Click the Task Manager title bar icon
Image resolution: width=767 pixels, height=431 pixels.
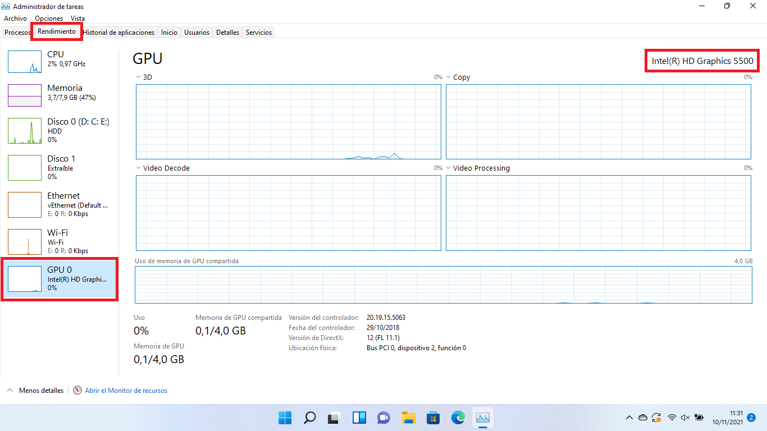pos(7,6)
